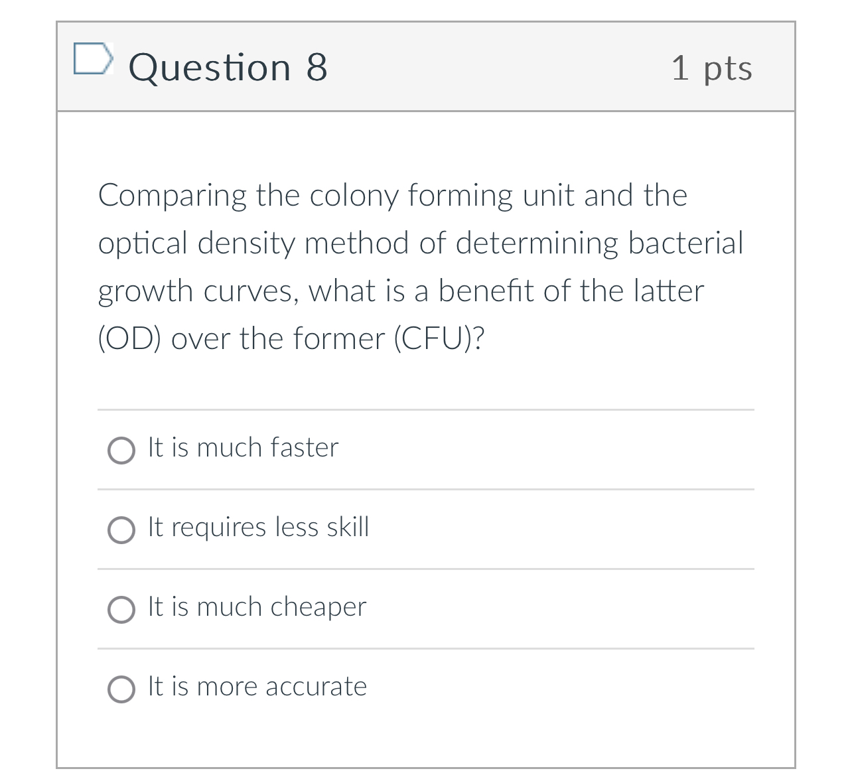Image resolution: width=852 pixels, height=781 pixels.
Task: Click the "It is more accurate" answer text
Action: coord(257,687)
